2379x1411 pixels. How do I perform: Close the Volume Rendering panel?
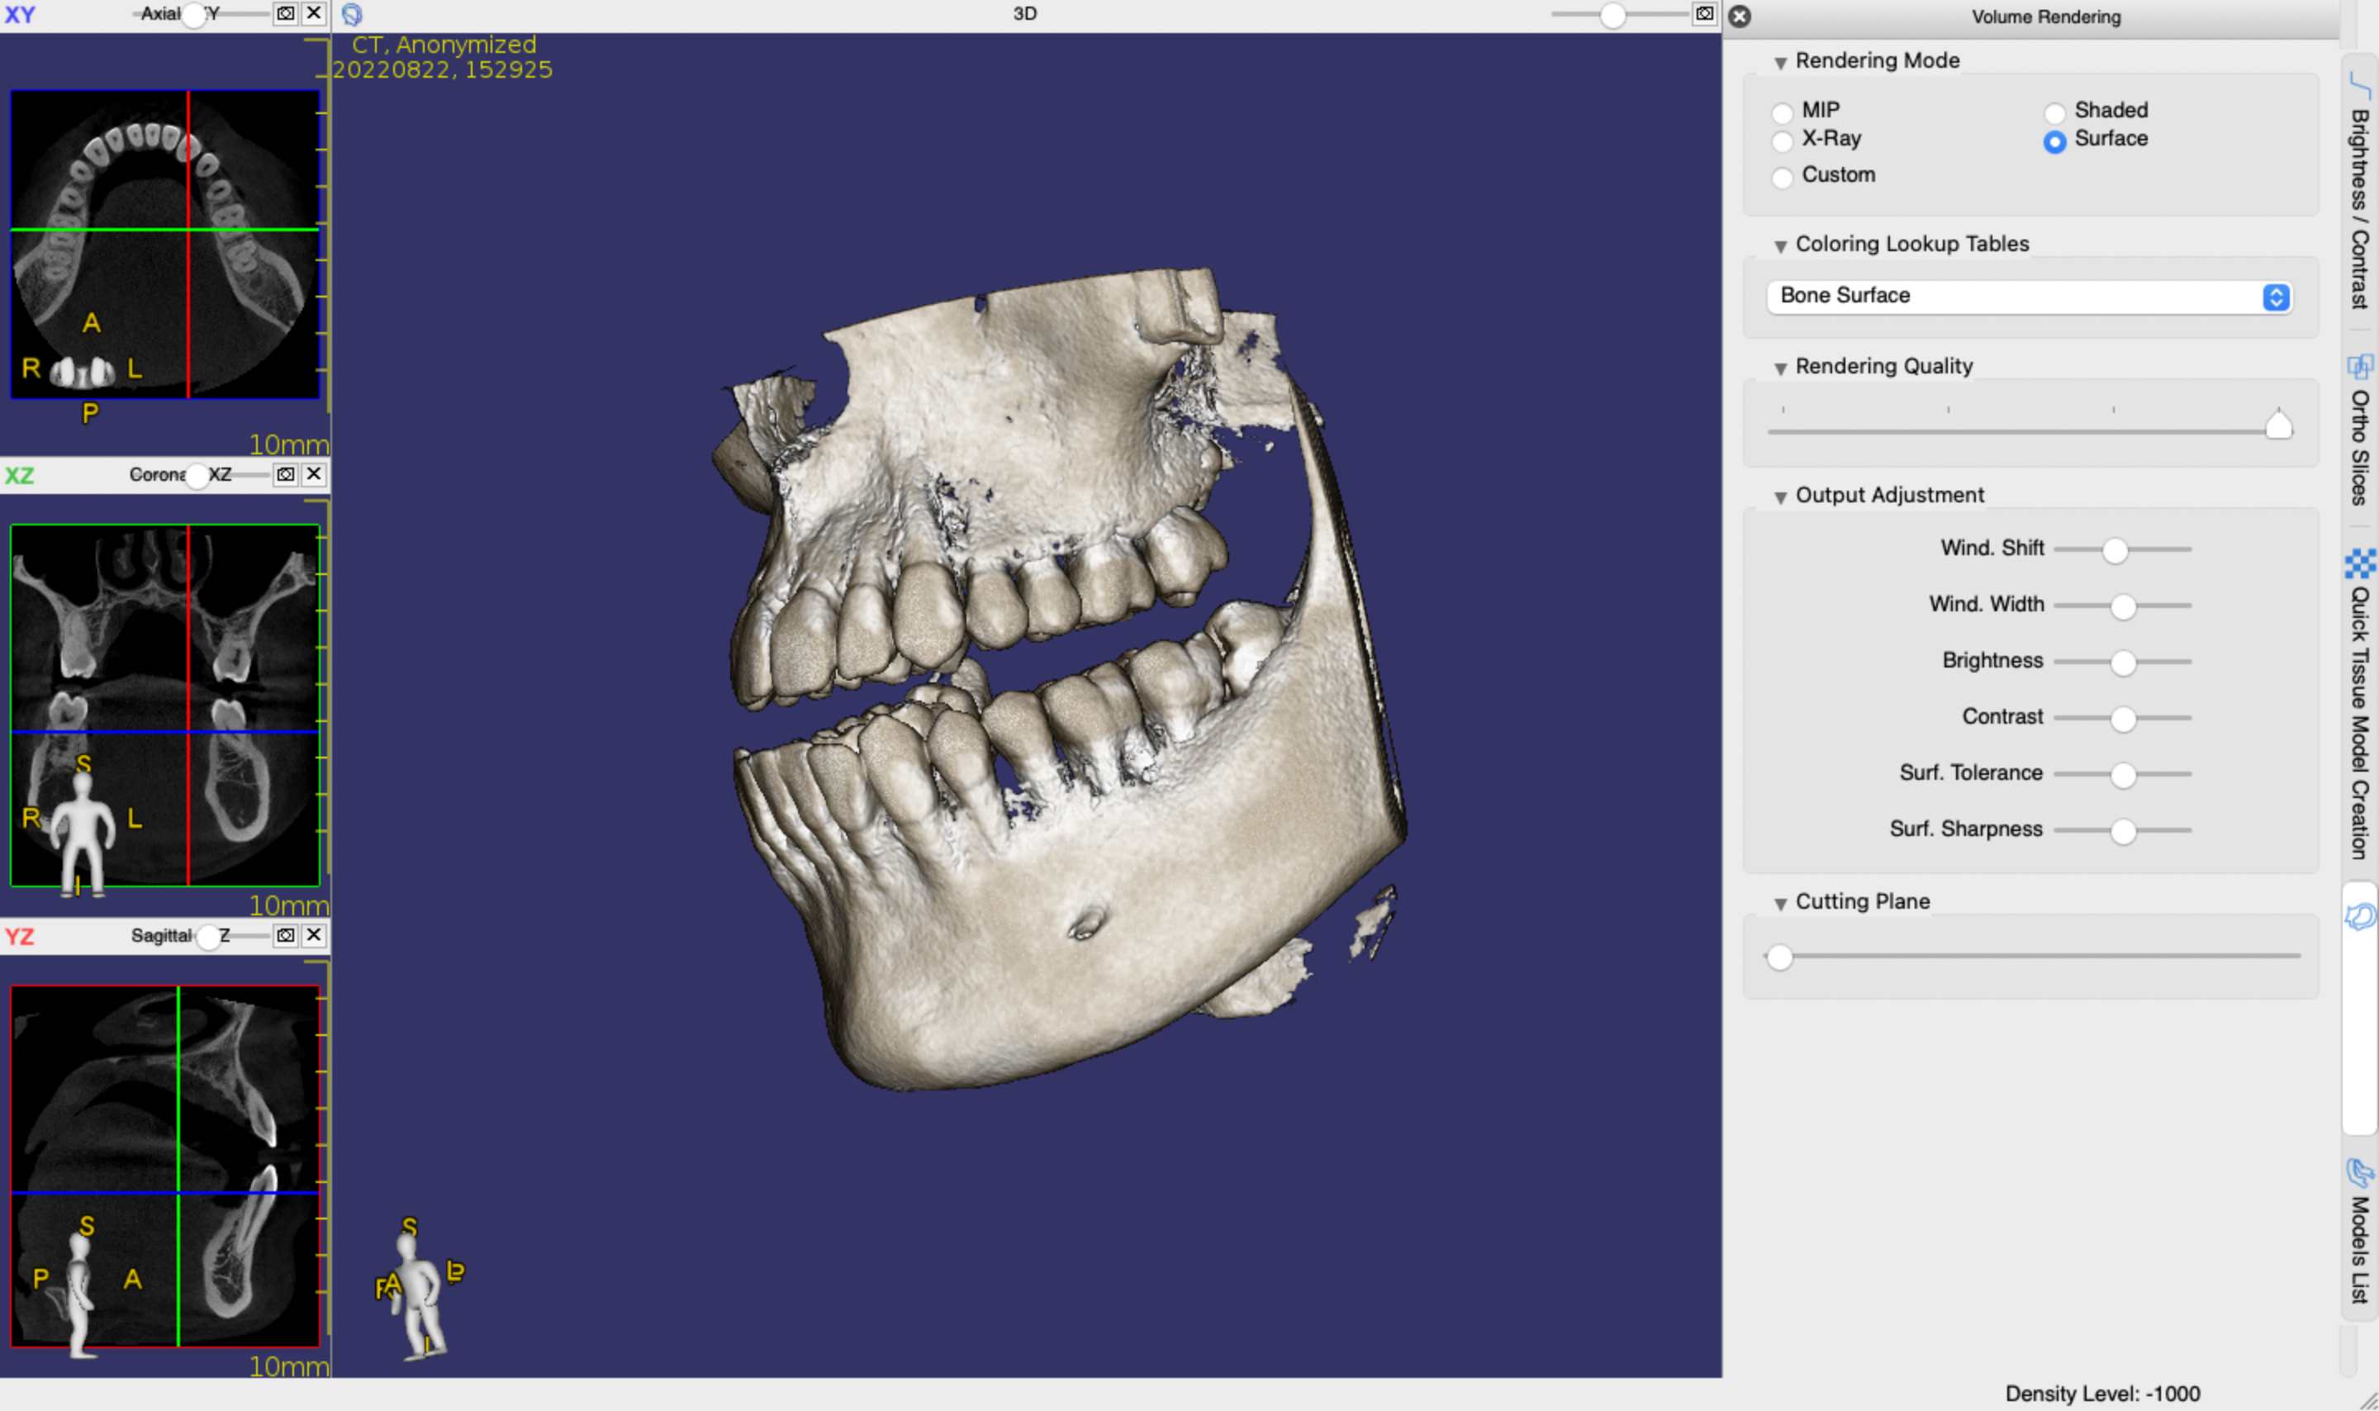[x=1740, y=17]
